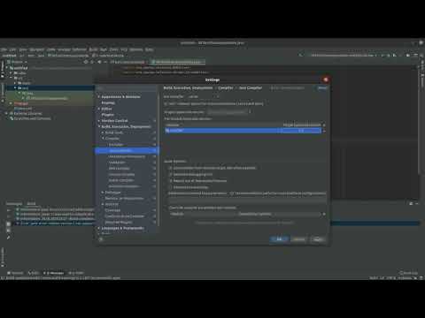The image size is (425, 318).
Task: Open the Edit menu
Action: point(12,49)
